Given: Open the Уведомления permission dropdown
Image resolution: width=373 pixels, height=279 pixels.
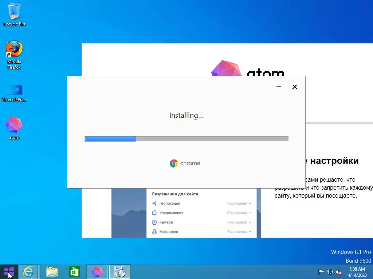Looking at the screenshot, I should 239,213.
